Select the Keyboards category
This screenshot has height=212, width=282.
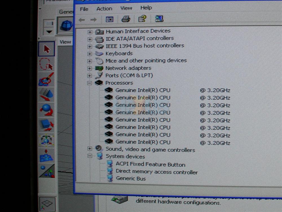(119, 53)
